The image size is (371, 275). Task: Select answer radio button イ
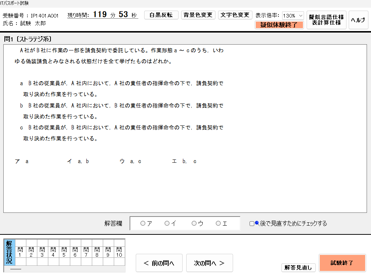pos(167,223)
